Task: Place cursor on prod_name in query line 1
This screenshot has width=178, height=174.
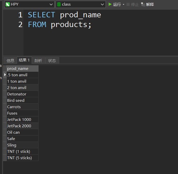Action: coord(81,15)
